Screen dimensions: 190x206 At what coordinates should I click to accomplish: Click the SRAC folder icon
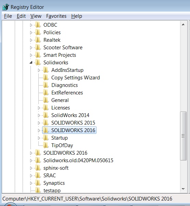click(x=38, y=176)
